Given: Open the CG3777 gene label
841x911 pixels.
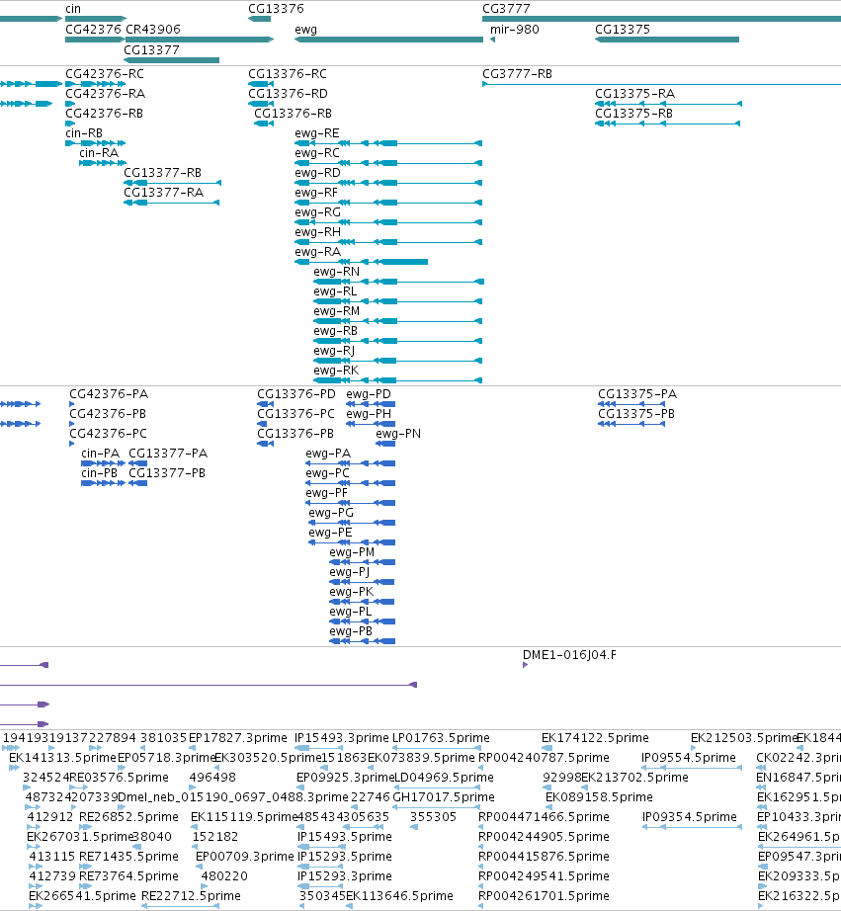Looking at the screenshot, I should coord(506,9).
